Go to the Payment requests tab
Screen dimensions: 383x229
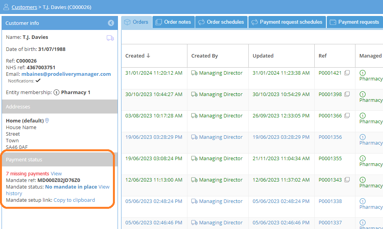(355, 22)
